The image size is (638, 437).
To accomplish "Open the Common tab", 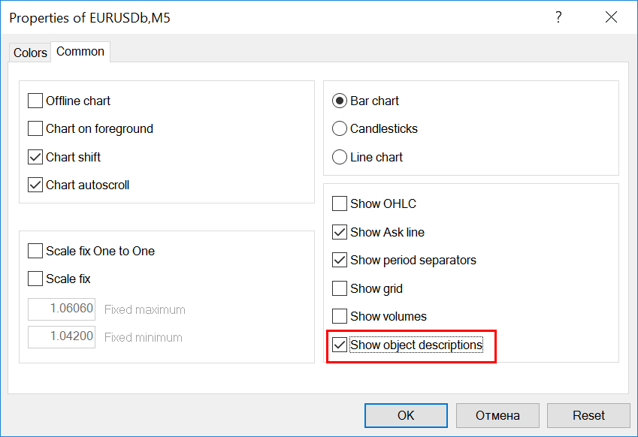I will click(x=80, y=52).
